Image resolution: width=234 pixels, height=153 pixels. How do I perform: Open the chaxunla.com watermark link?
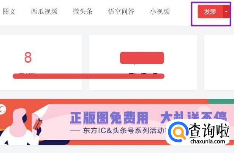(208, 141)
